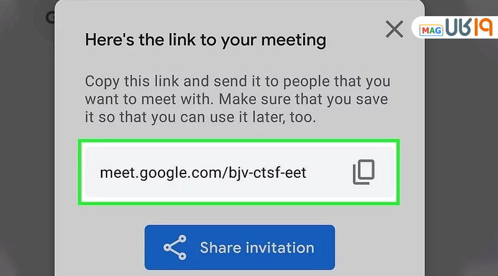The height and width of the screenshot is (276, 498).
Task: Dismiss dialog via dimmed background on the left
Action: [x=26, y=155]
